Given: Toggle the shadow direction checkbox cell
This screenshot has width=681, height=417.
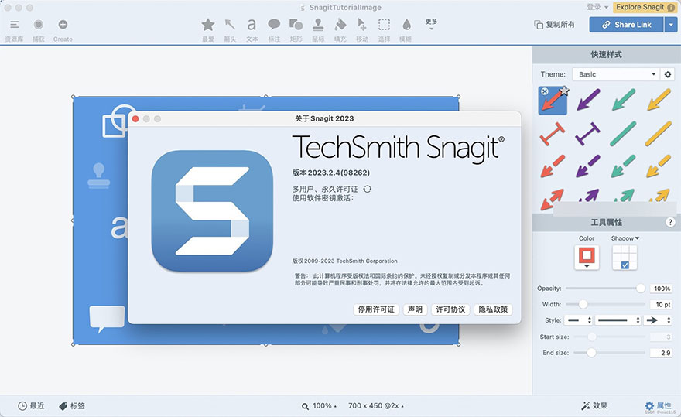Looking at the screenshot, I should coord(625,265).
